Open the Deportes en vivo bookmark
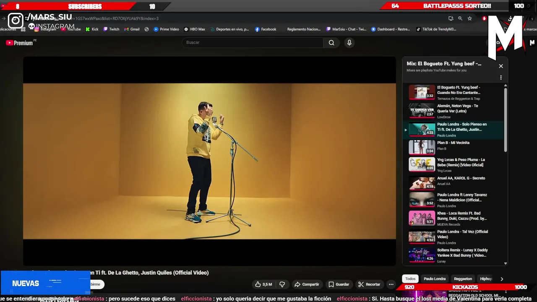537x302 pixels. (229, 29)
